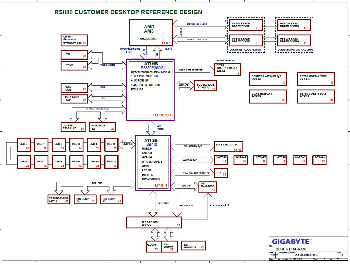Viewport: 350px width, 265px height.
Task: Click the BLOCK DIAGRAM title text
Action: [290, 249]
